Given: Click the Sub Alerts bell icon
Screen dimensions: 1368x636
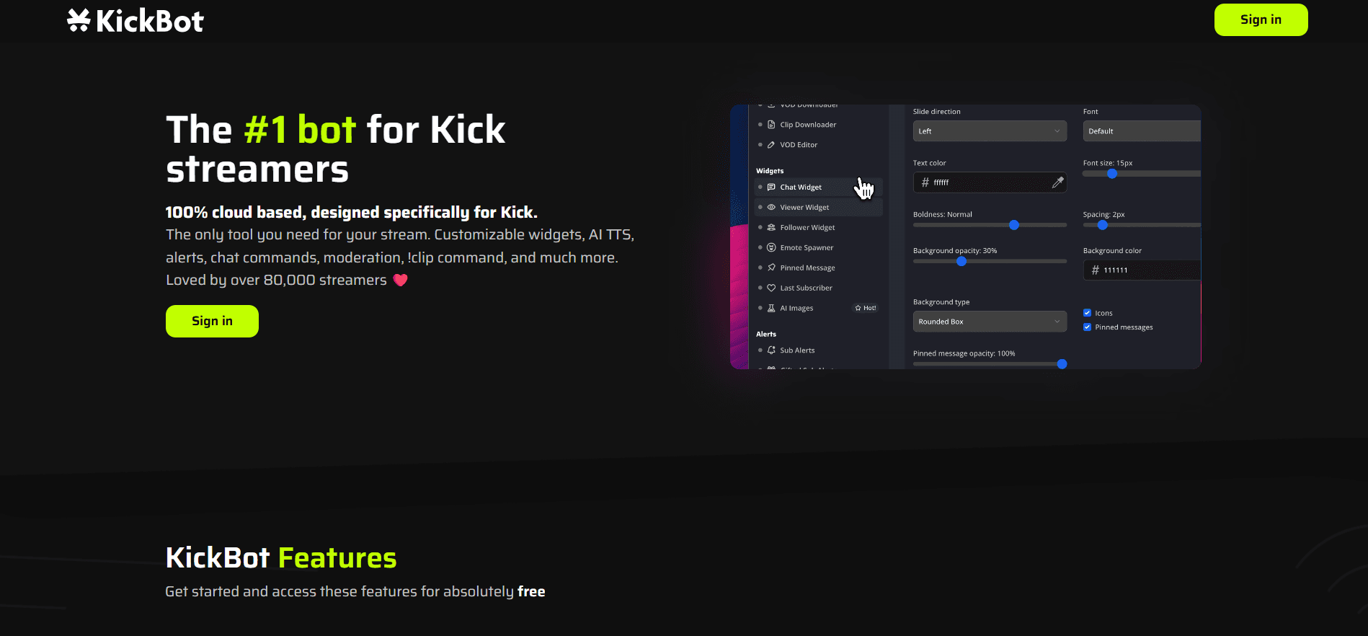Looking at the screenshot, I should pos(771,350).
